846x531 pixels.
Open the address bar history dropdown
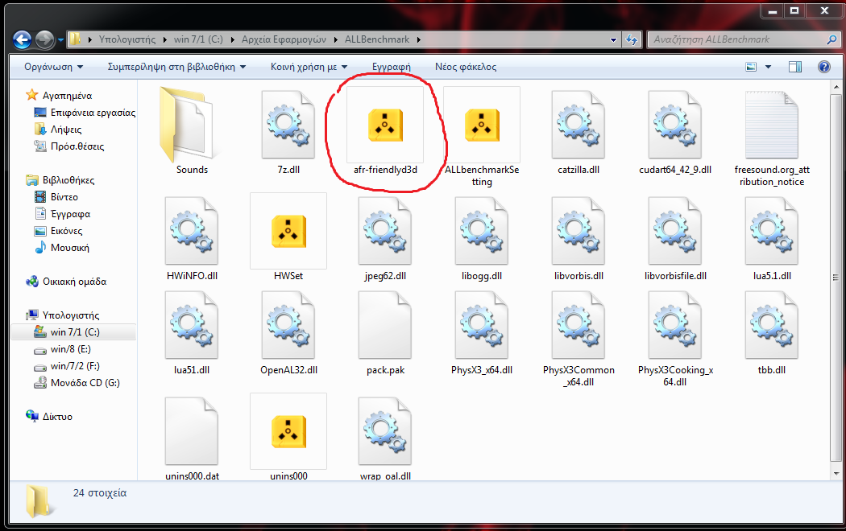coord(613,39)
